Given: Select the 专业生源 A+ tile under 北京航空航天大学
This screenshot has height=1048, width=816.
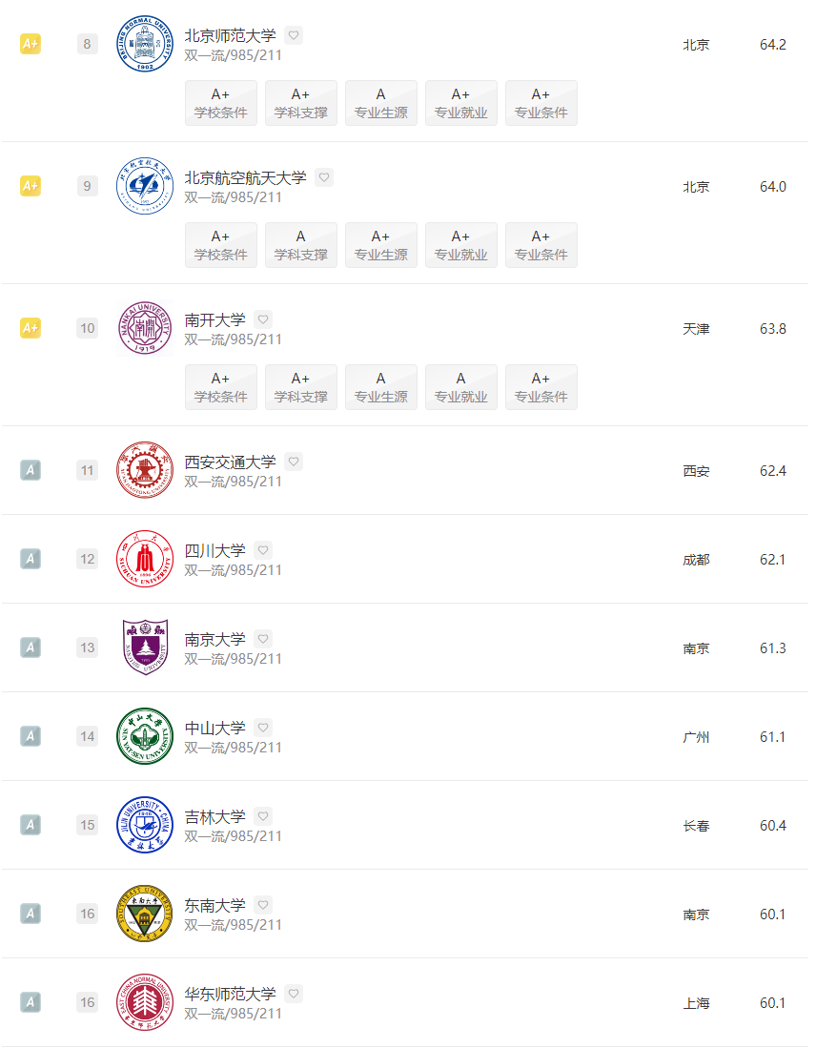Looking at the screenshot, I should 381,245.
